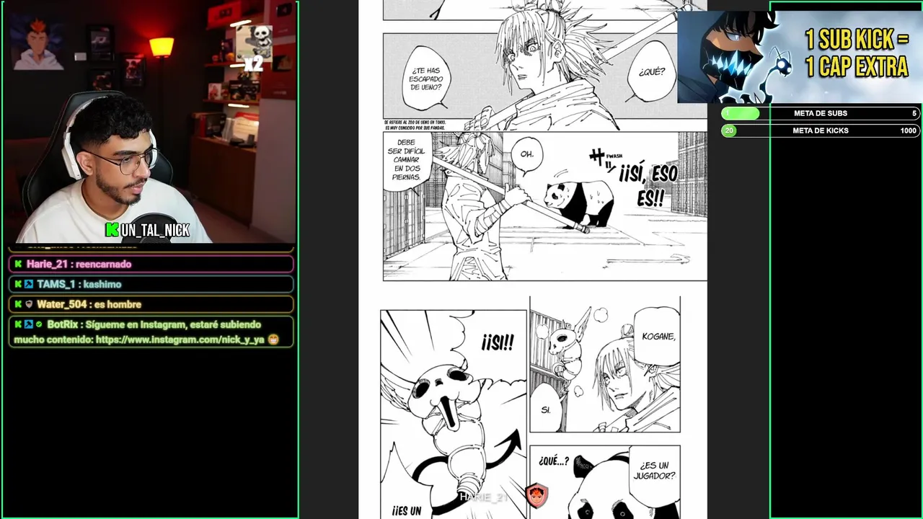This screenshot has width=923, height=519.
Task: Click the masked character avatar in the banner
Action: coord(734,58)
